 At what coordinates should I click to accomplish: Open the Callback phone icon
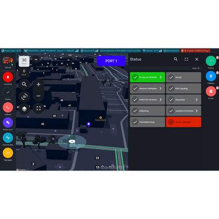8,107
